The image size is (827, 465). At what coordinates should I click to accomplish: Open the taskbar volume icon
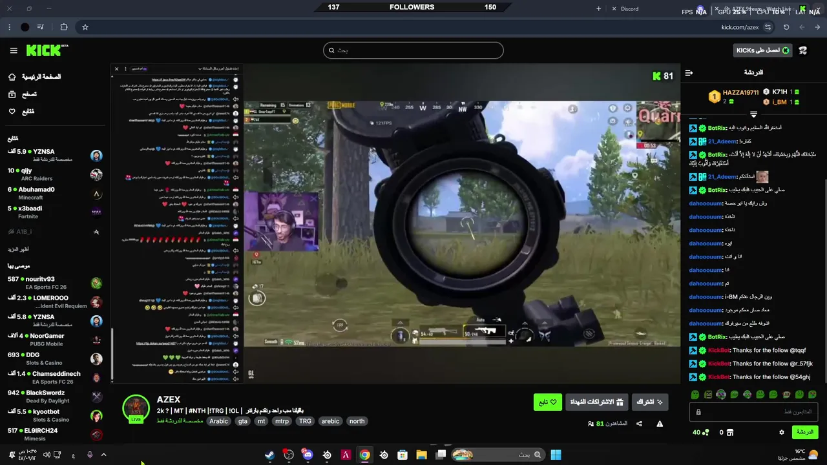pyautogui.click(x=47, y=455)
